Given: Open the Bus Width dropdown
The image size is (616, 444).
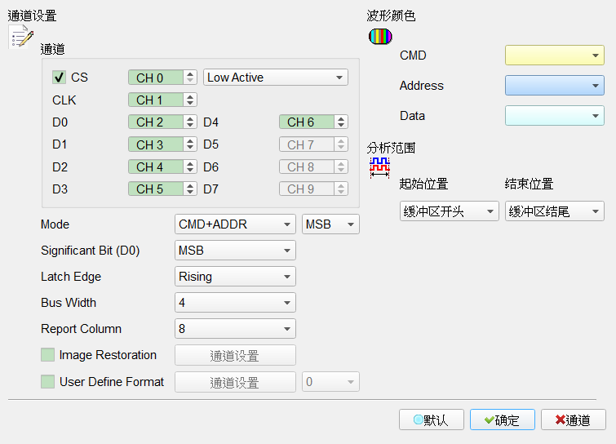Looking at the screenshot, I should [235, 303].
